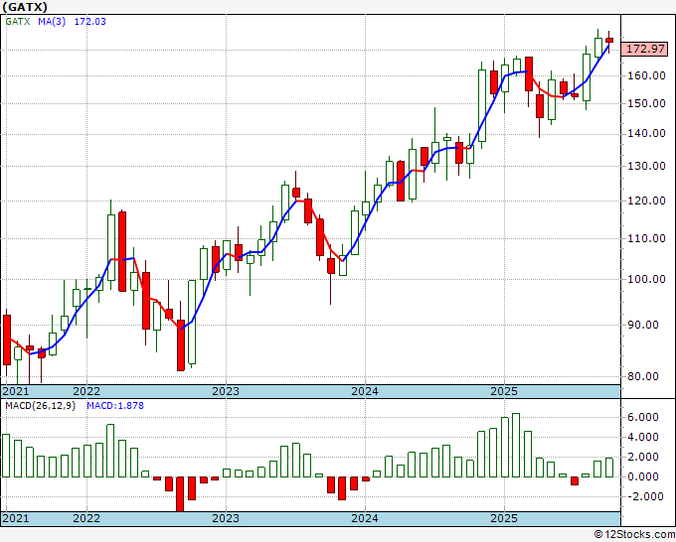This screenshot has height=542, width=676.
Task: Click the 172.97 current price tag
Action: [x=645, y=49]
